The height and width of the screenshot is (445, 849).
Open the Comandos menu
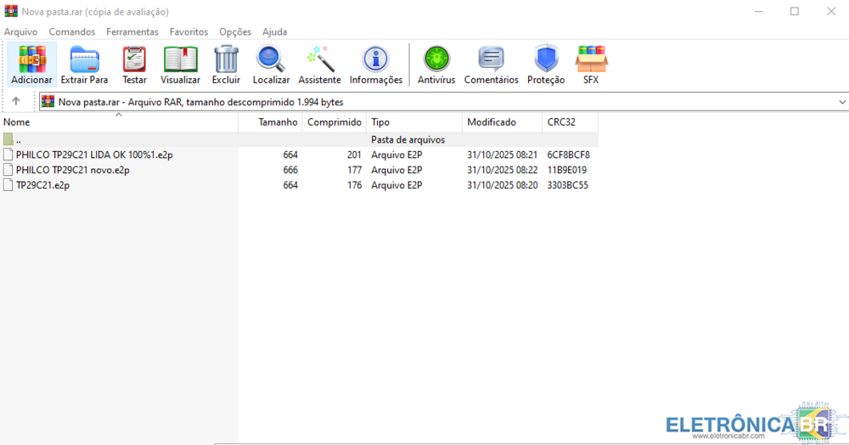pyautogui.click(x=72, y=31)
